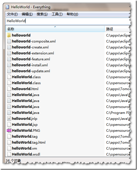Open the 搜索(S) menu
Image resolution: width=137 pixels, height=170 pixels.
42,14
